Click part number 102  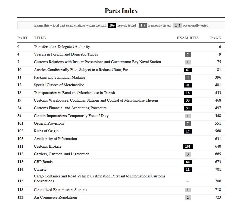coord(20,131)
